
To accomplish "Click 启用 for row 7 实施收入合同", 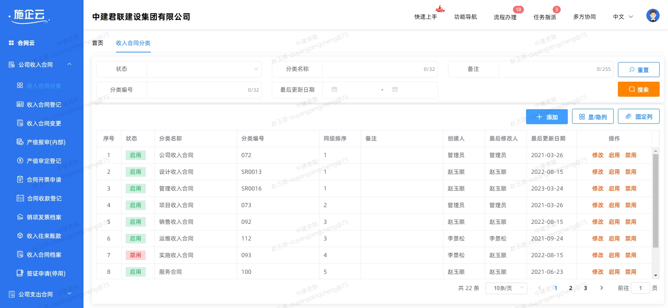I will coord(614,255).
